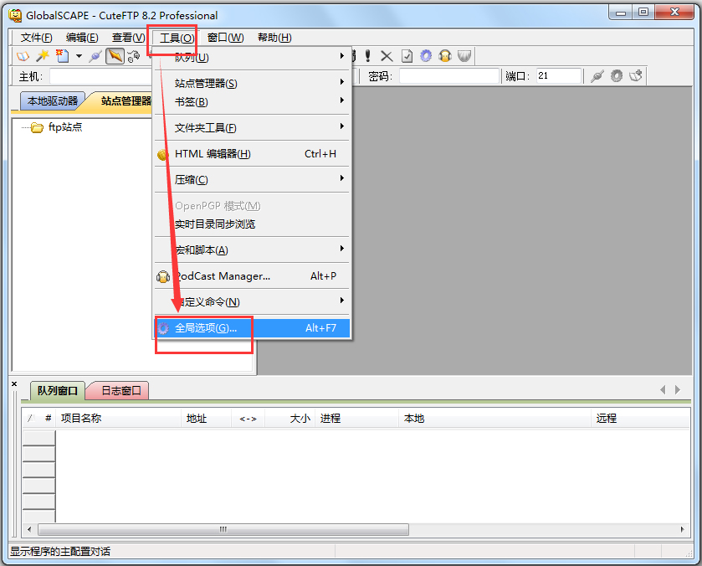
Task: Click the ftp站点 folder icon
Action: click(37, 128)
